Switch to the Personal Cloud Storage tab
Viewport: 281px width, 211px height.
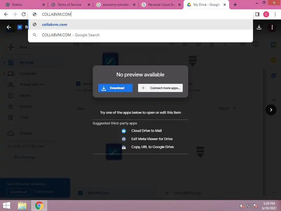(x=160, y=5)
